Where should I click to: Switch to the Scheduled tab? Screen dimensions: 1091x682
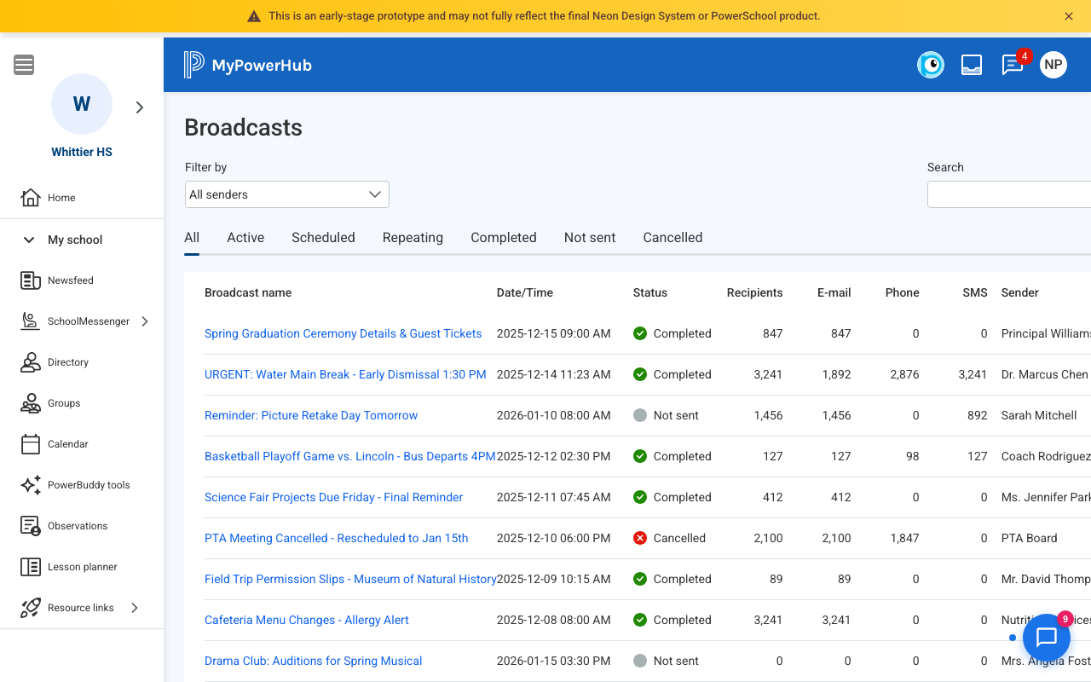coord(323,238)
